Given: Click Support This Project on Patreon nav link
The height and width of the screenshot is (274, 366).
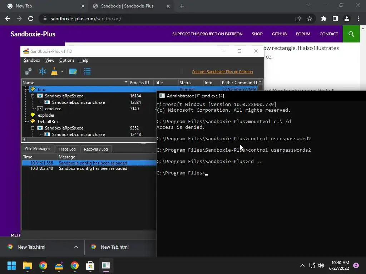Looking at the screenshot, I should click(x=208, y=34).
